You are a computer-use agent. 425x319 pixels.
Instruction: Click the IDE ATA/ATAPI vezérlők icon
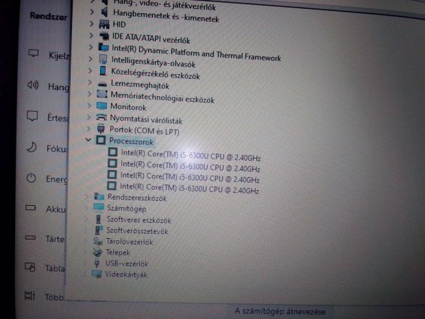(x=104, y=36)
